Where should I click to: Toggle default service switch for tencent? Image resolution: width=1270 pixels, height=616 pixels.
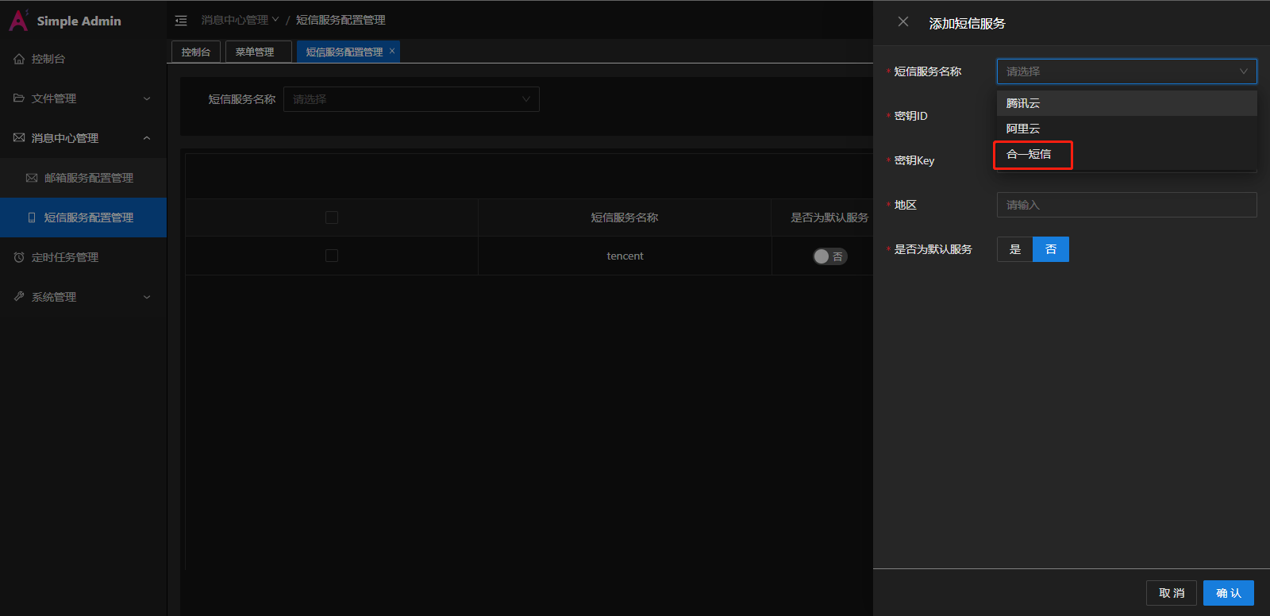click(x=830, y=256)
